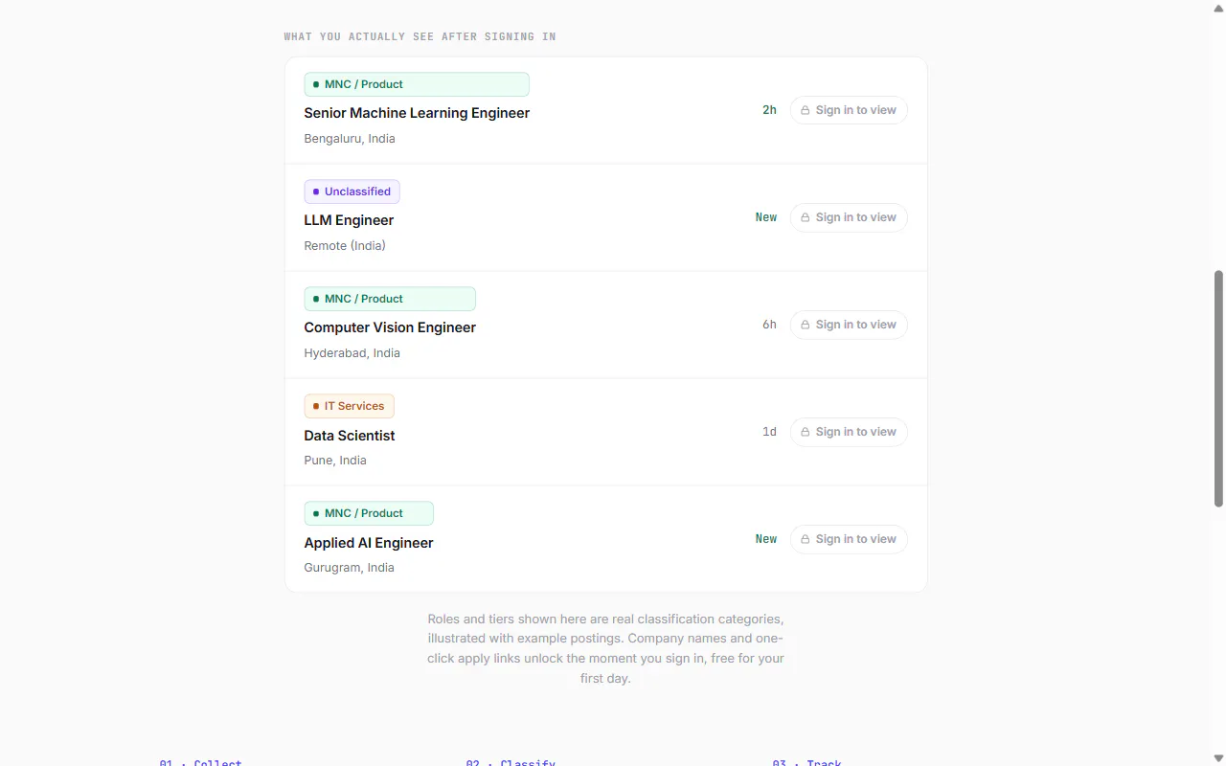Click the 1d posting age label
The width and height of the screenshot is (1226, 766).
(769, 432)
